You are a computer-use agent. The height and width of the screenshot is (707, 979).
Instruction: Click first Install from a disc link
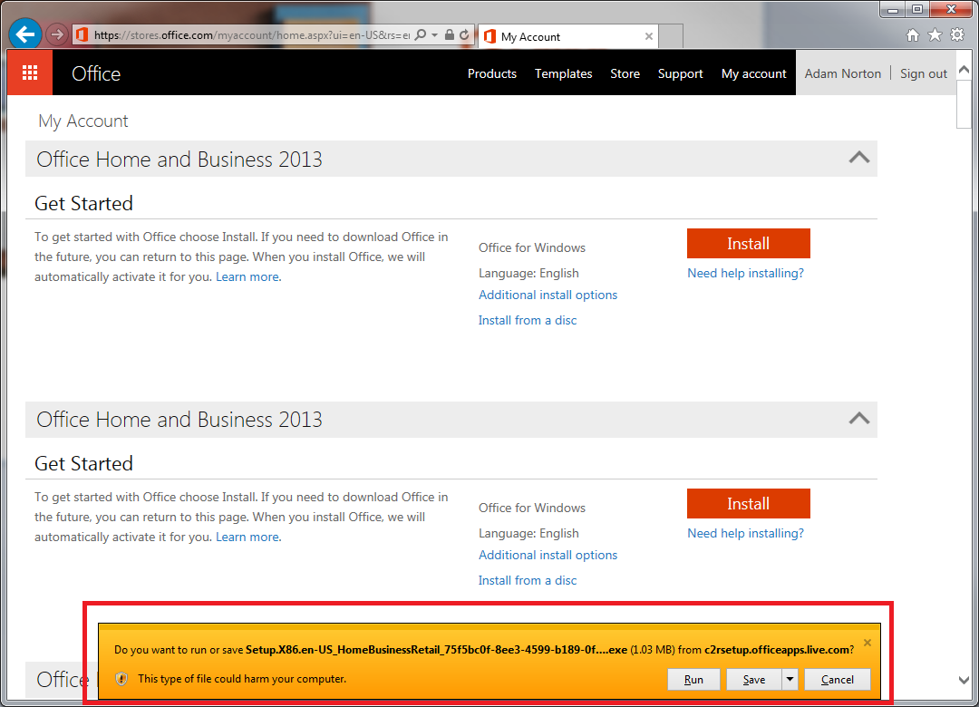pyautogui.click(x=528, y=320)
